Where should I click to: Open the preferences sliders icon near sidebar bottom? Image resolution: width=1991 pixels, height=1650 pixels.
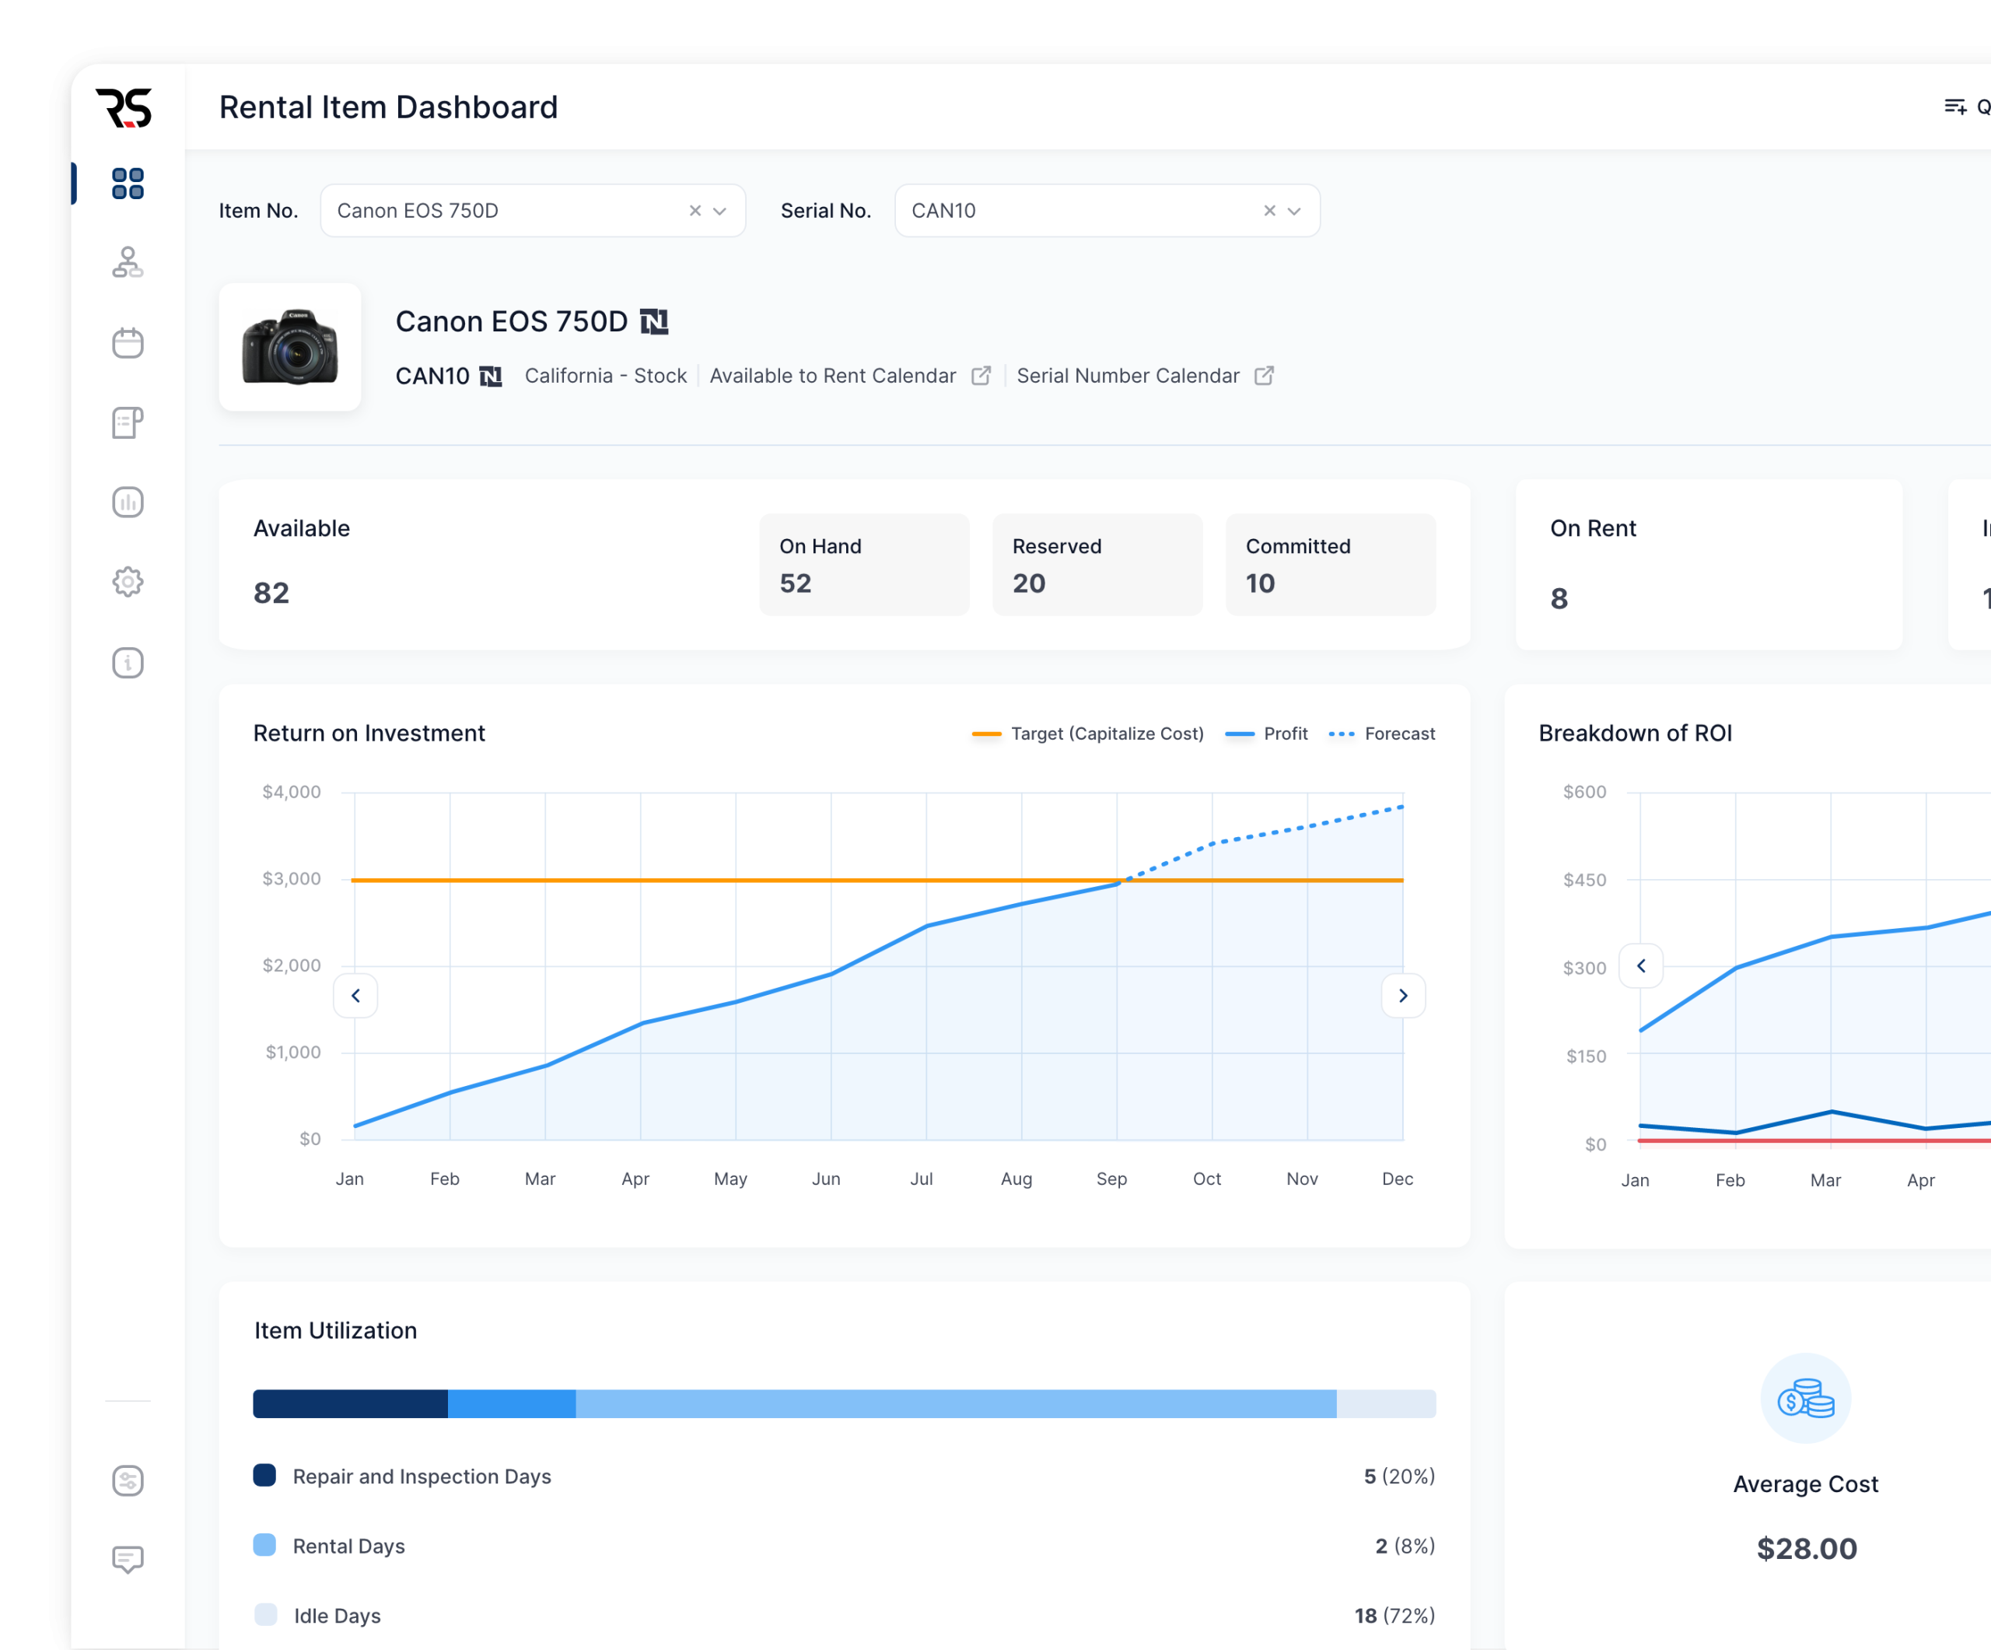tap(128, 1480)
